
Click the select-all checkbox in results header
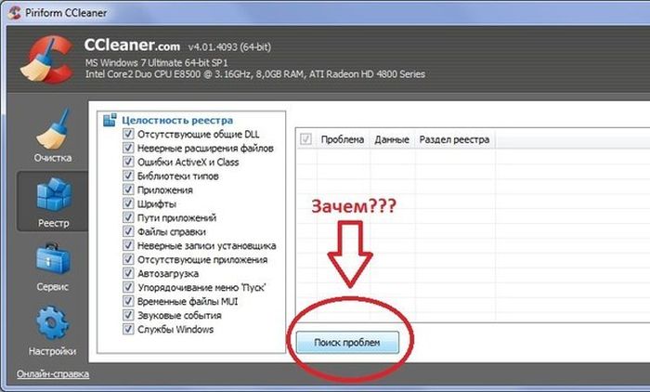click(x=305, y=140)
